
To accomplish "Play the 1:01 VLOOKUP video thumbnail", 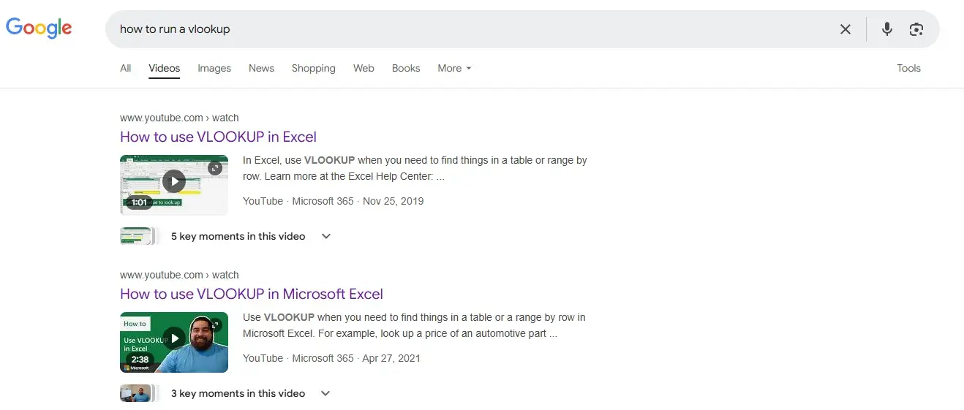I will [174, 181].
